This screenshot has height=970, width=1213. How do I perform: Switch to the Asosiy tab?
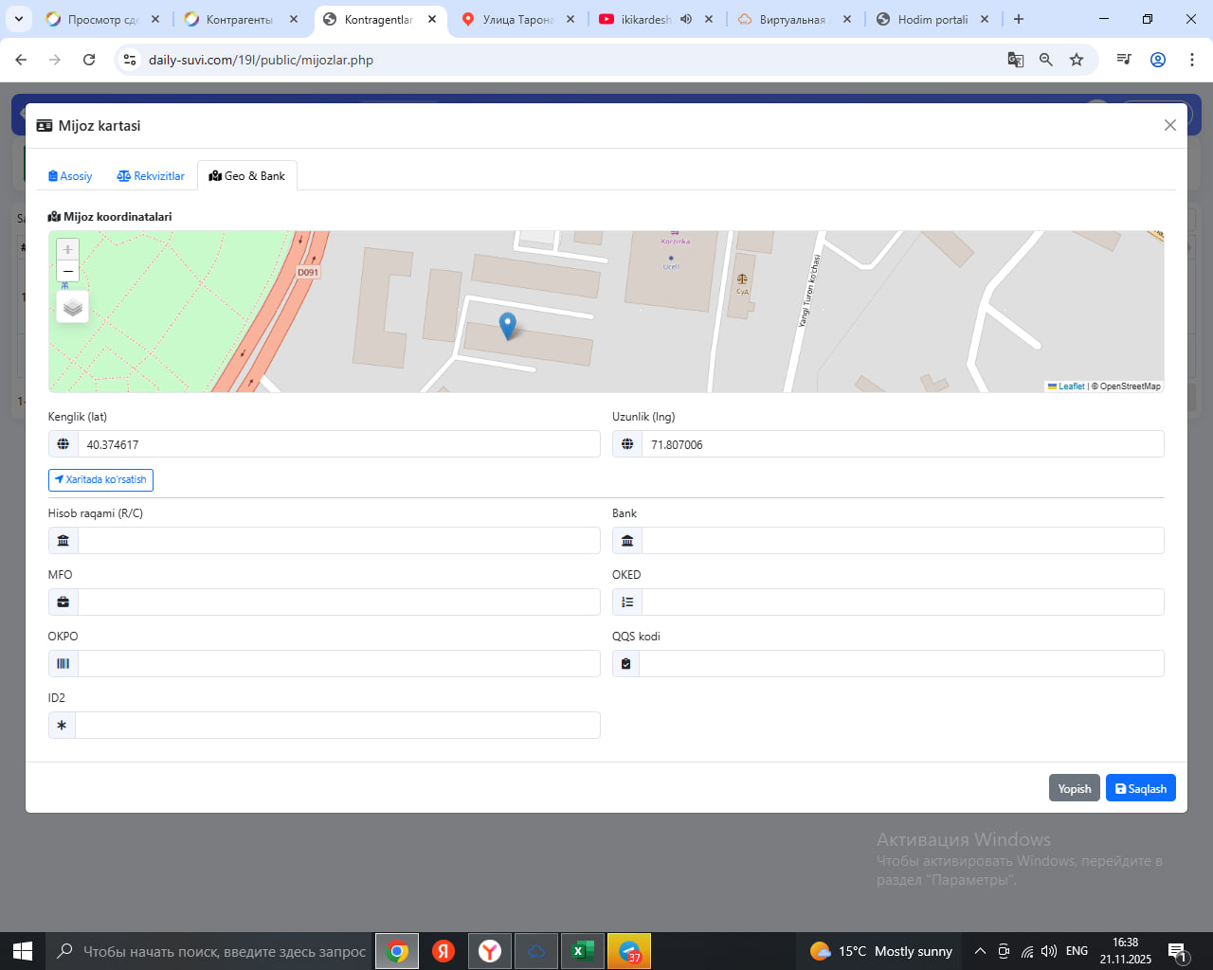click(70, 176)
